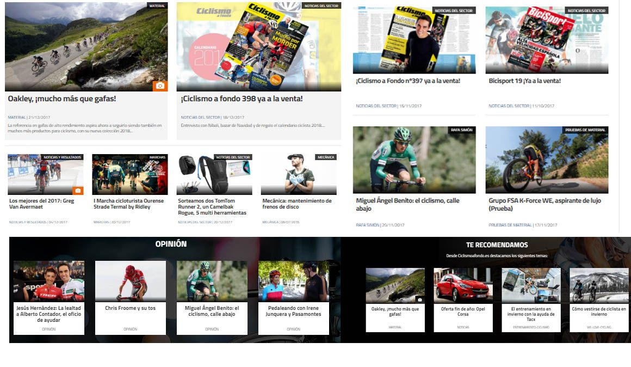Click the mountain road cyclists main image

(86, 46)
